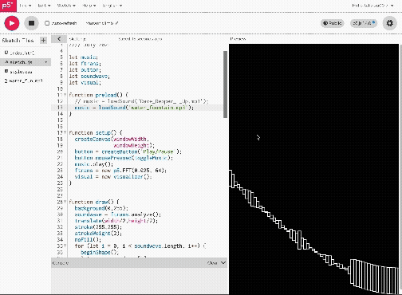Image resolution: width=402 pixels, height=295 pixels.
Task: Click the pencil icon to rename the sketch
Action: pyautogui.click(x=116, y=23)
